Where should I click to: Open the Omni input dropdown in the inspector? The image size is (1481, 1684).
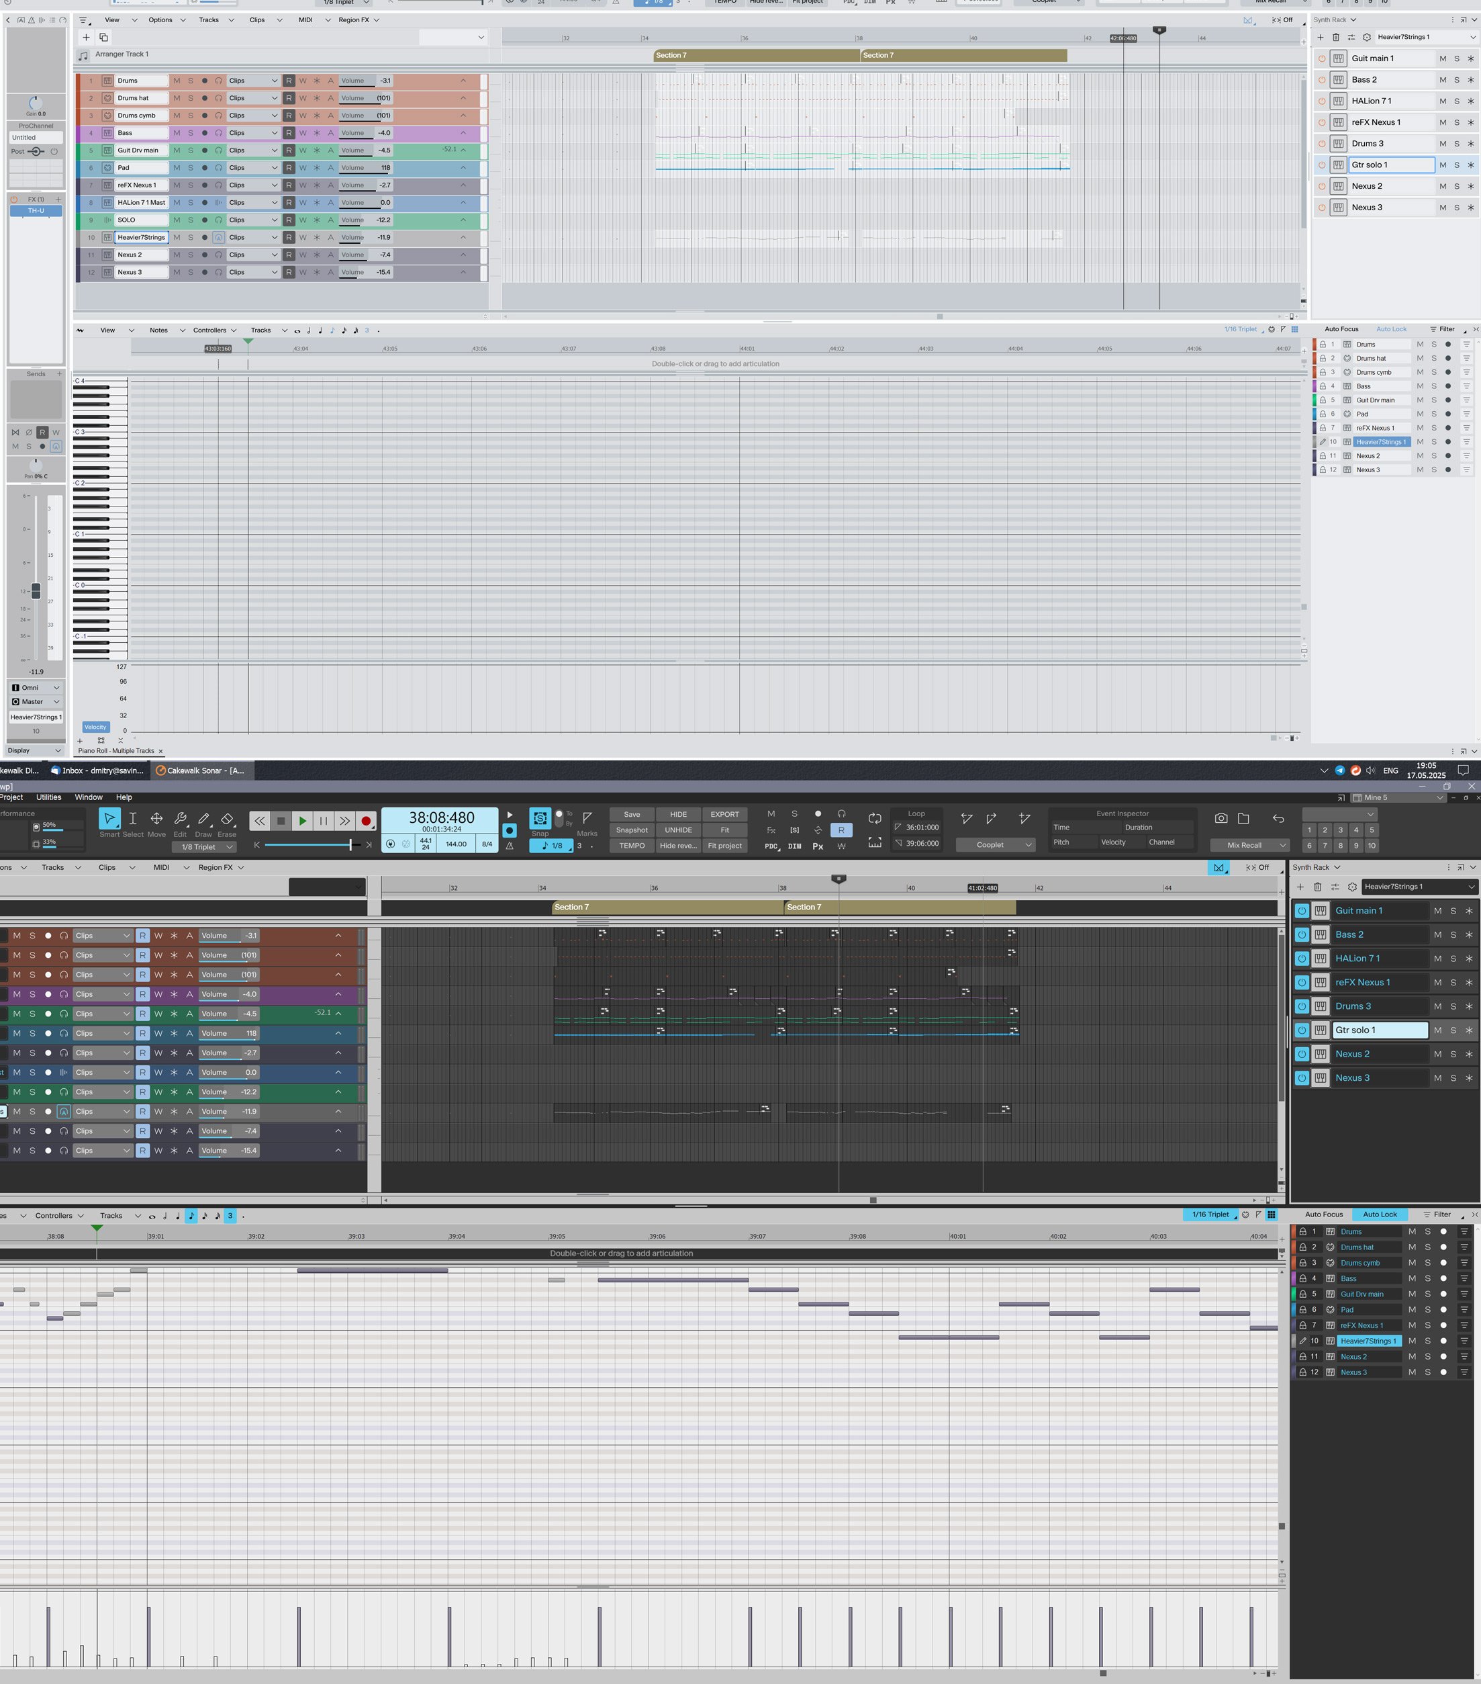(x=36, y=687)
